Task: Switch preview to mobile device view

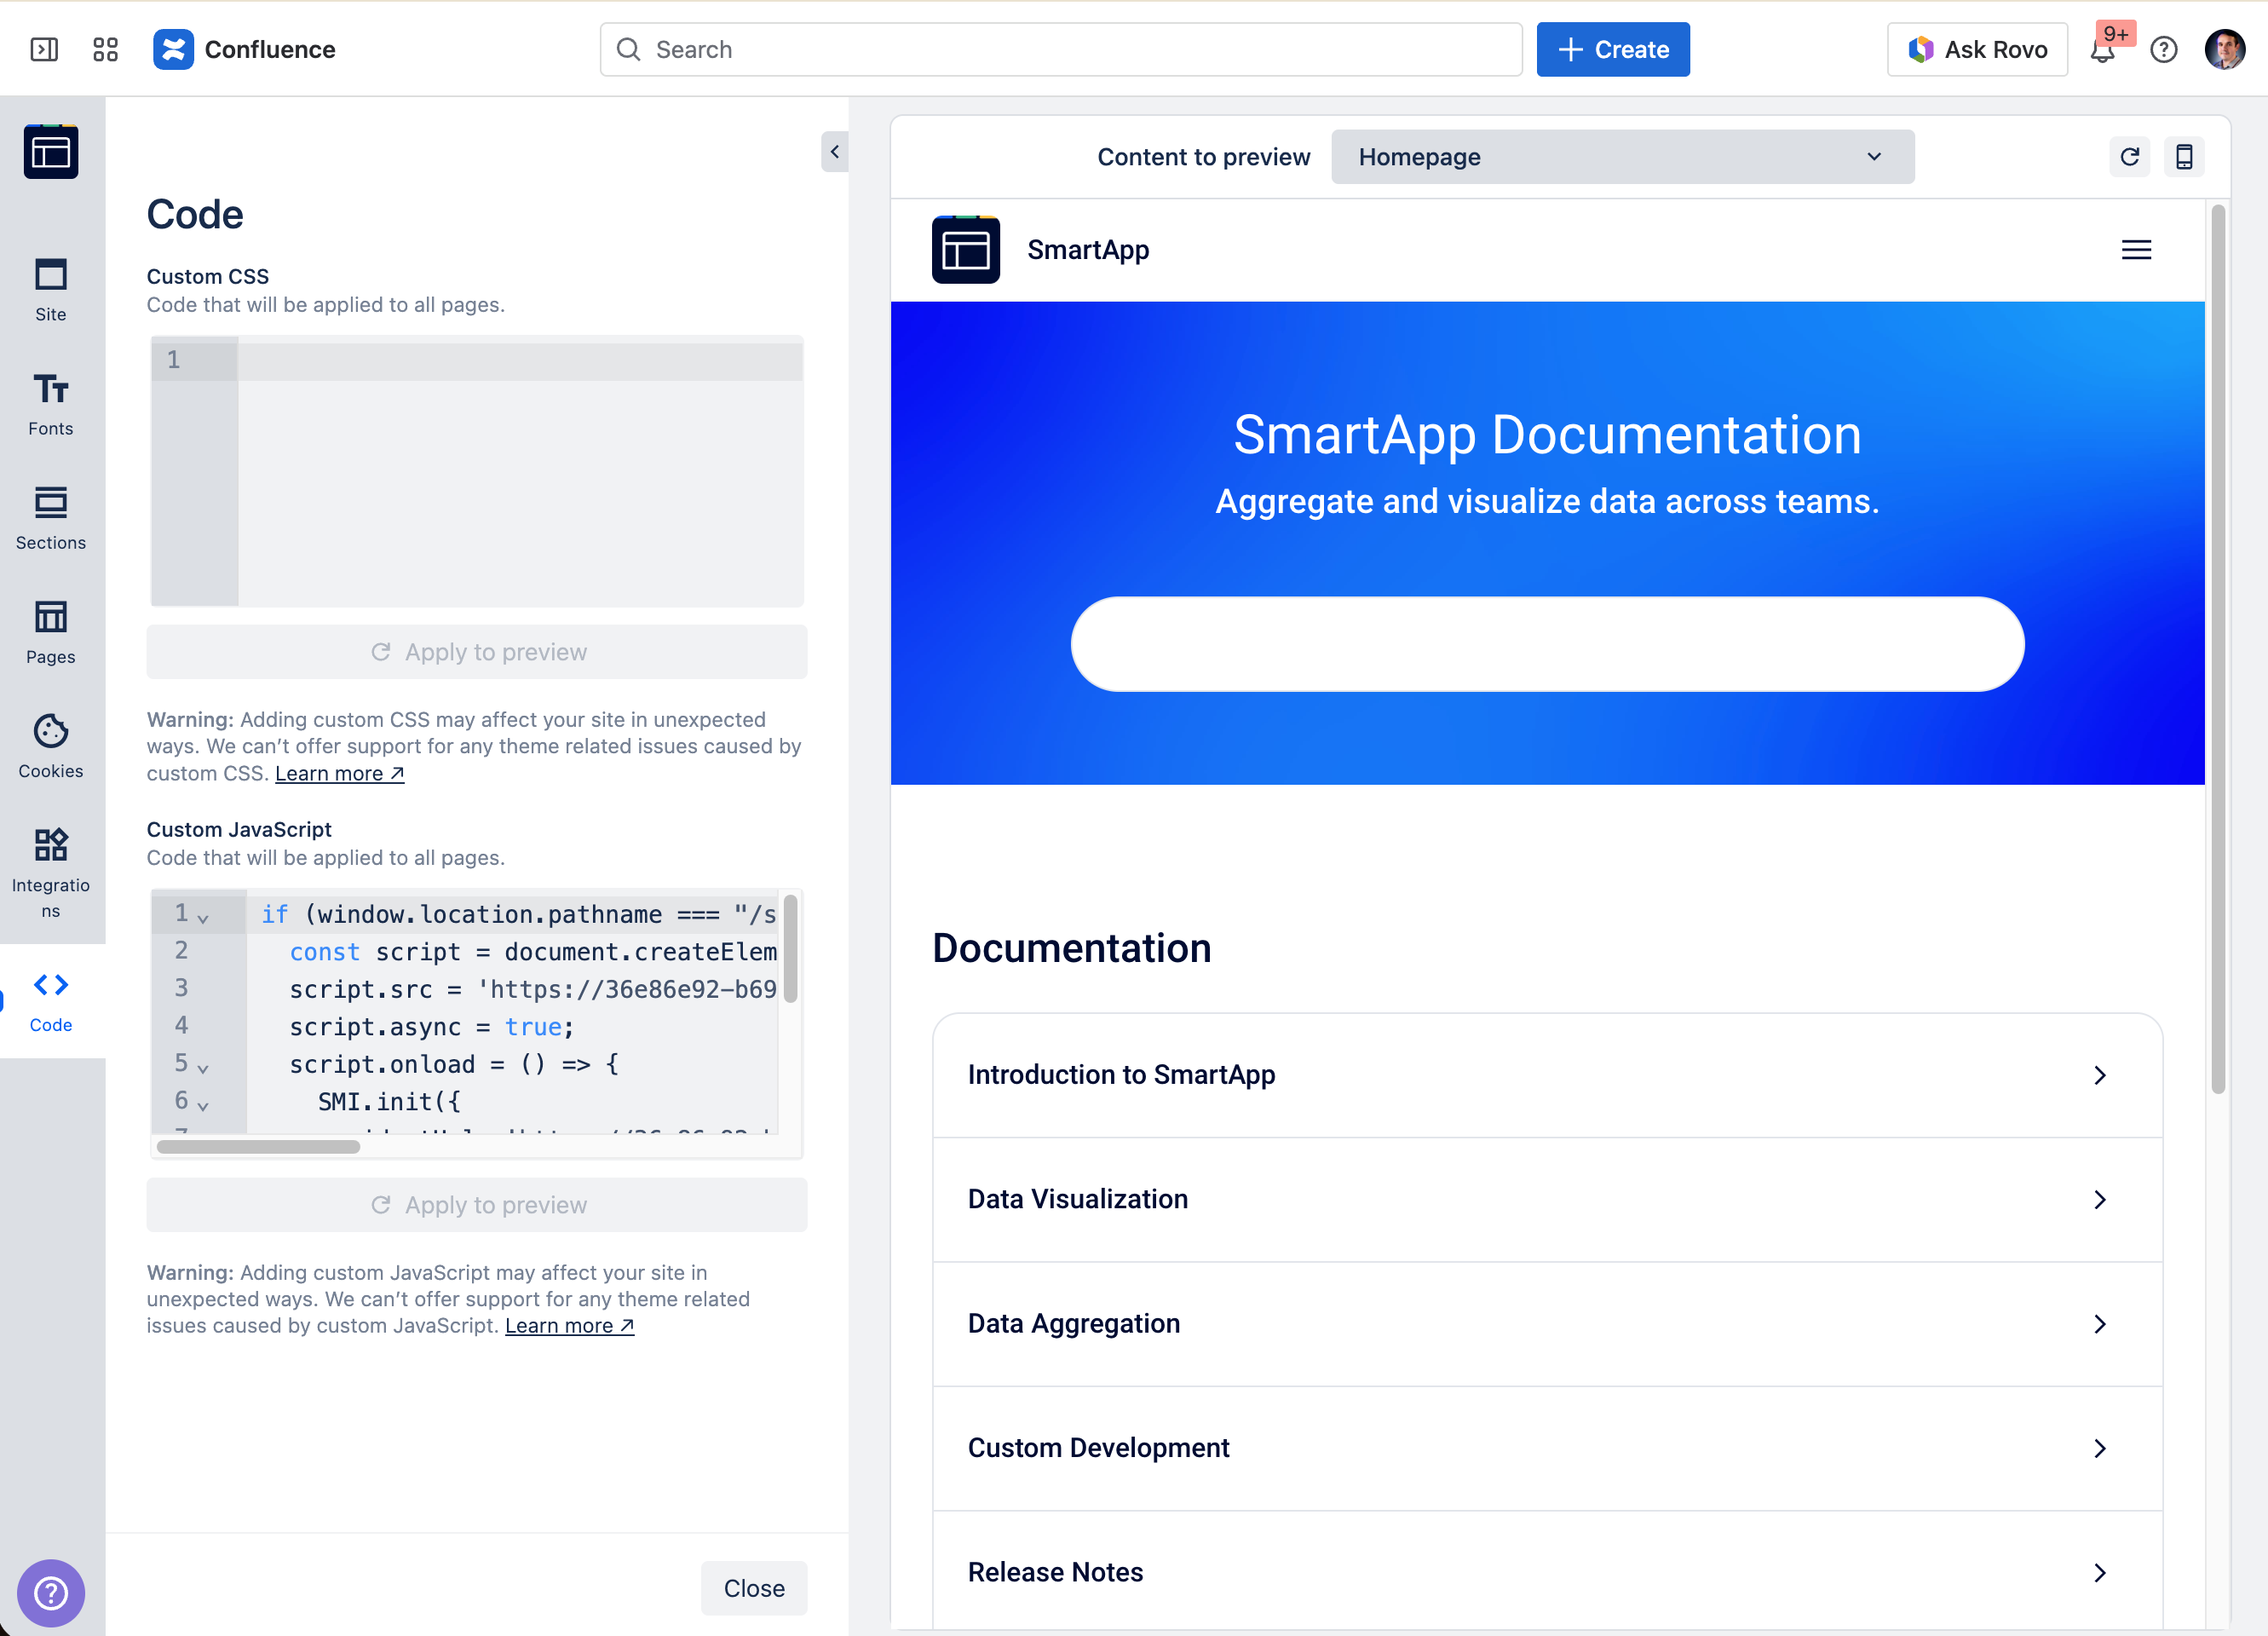Action: pyautogui.click(x=2184, y=157)
